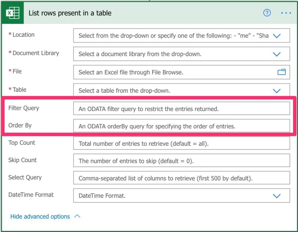Expand the Location dropdown arrow
Viewport: 298px width, 232px height.
coord(276,36)
